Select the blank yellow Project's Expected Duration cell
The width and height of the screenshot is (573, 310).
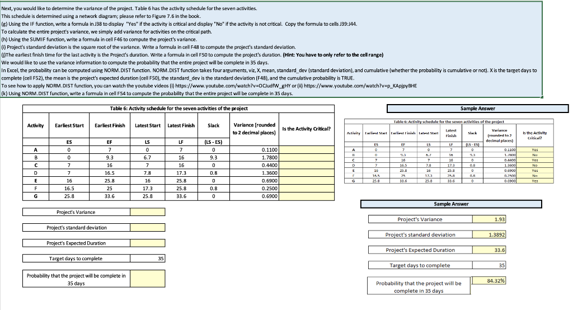pos(148,243)
